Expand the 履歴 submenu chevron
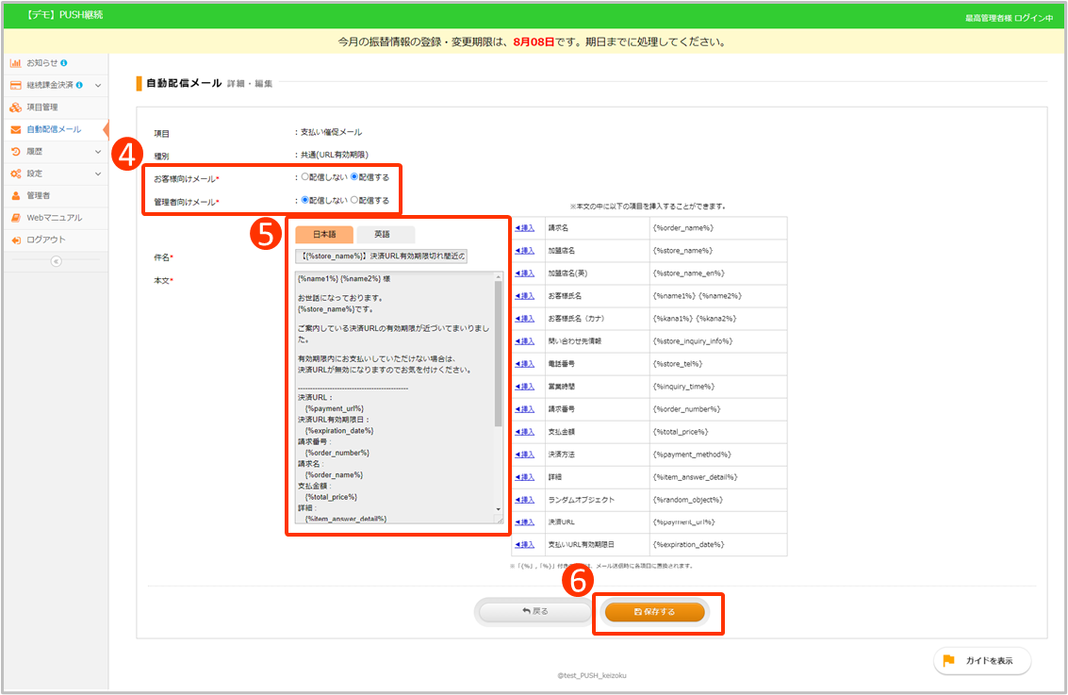This screenshot has height=695, width=1068. 98,152
